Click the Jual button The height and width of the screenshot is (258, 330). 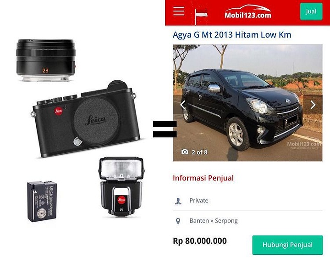pos(311,11)
